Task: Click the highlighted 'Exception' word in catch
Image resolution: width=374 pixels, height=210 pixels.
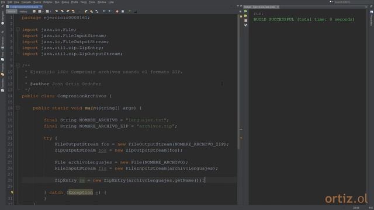Action: click(x=81, y=192)
